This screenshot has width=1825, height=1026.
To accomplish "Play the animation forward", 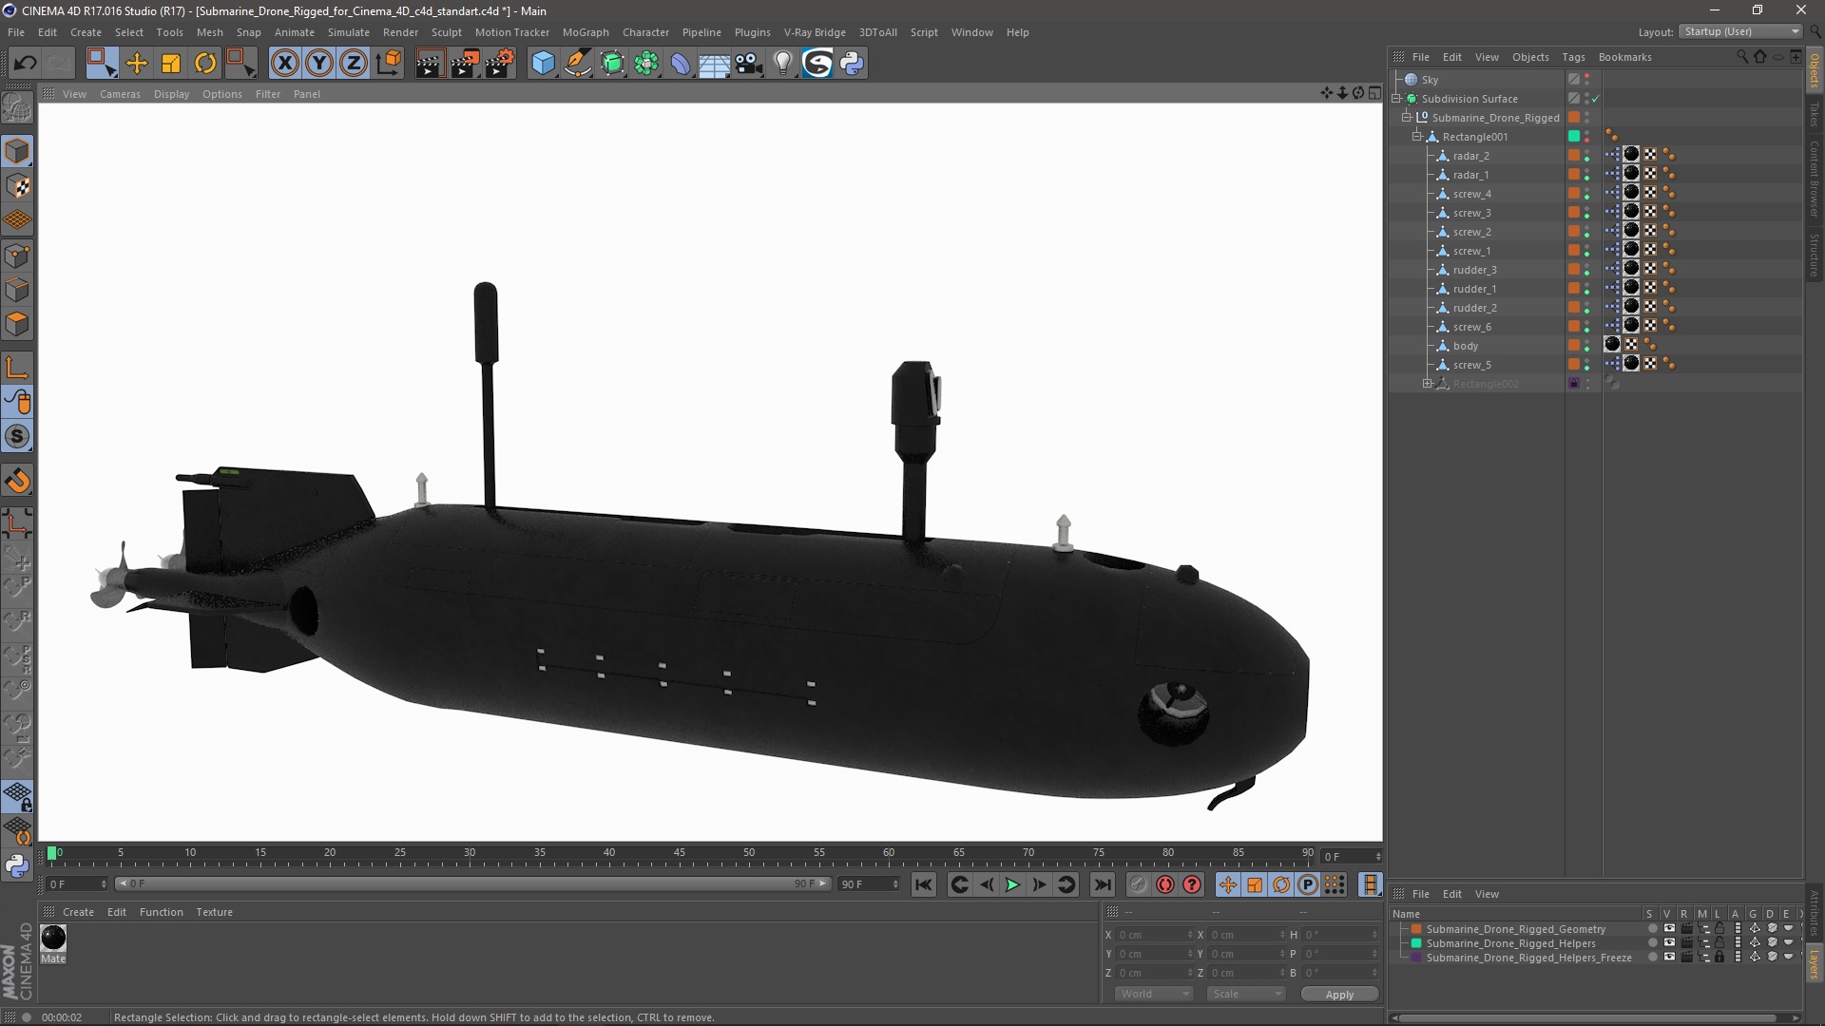I will [x=1012, y=885].
